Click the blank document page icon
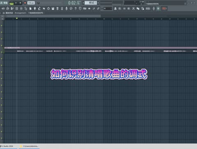197x149 pixels. pos(30,9)
